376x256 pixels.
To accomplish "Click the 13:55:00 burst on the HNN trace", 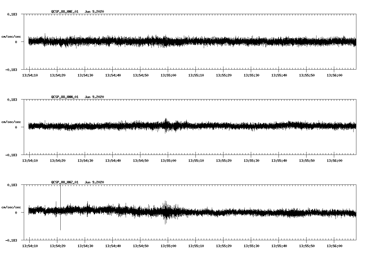I will point(166,126).
